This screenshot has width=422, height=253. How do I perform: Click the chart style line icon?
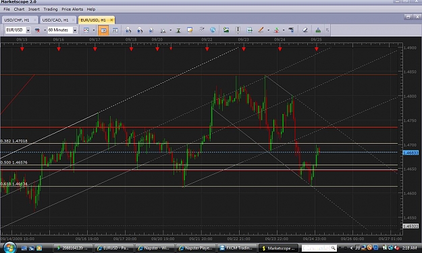coord(86,30)
